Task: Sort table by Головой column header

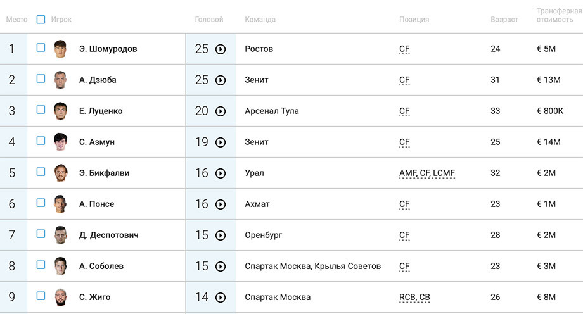Action: click(x=209, y=20)
